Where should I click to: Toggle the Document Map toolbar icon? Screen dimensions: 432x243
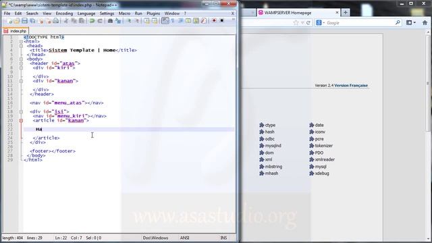click(x=196, y=21)
